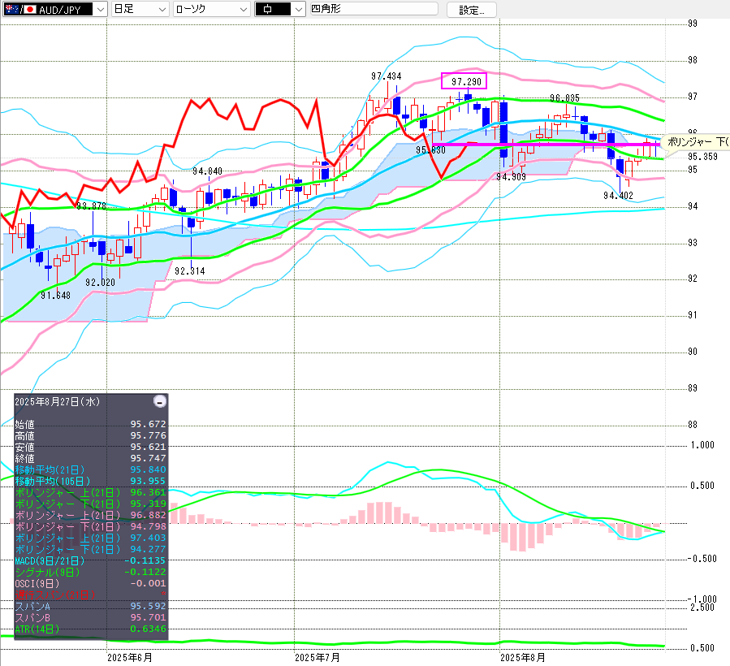Click the Australian flag icon
The image size is (730, 666).
coord(11,9)
